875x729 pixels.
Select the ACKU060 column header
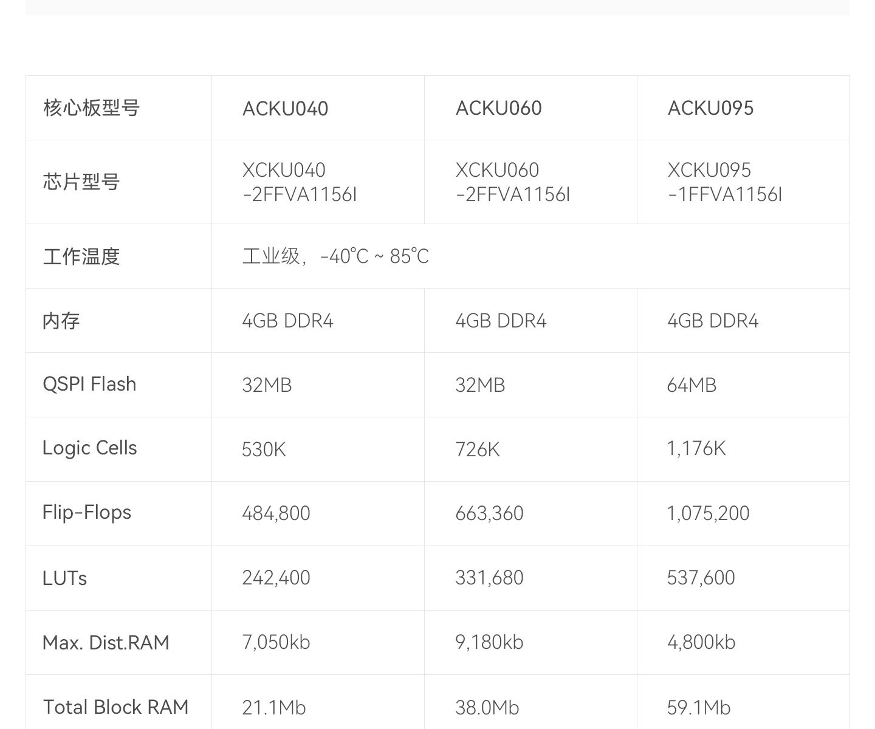click(x=498, y=108)
